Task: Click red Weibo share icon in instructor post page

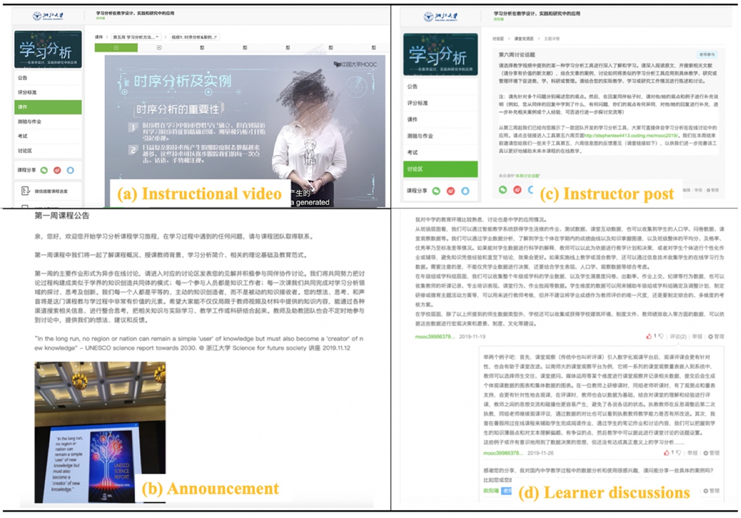Action: 517,190
